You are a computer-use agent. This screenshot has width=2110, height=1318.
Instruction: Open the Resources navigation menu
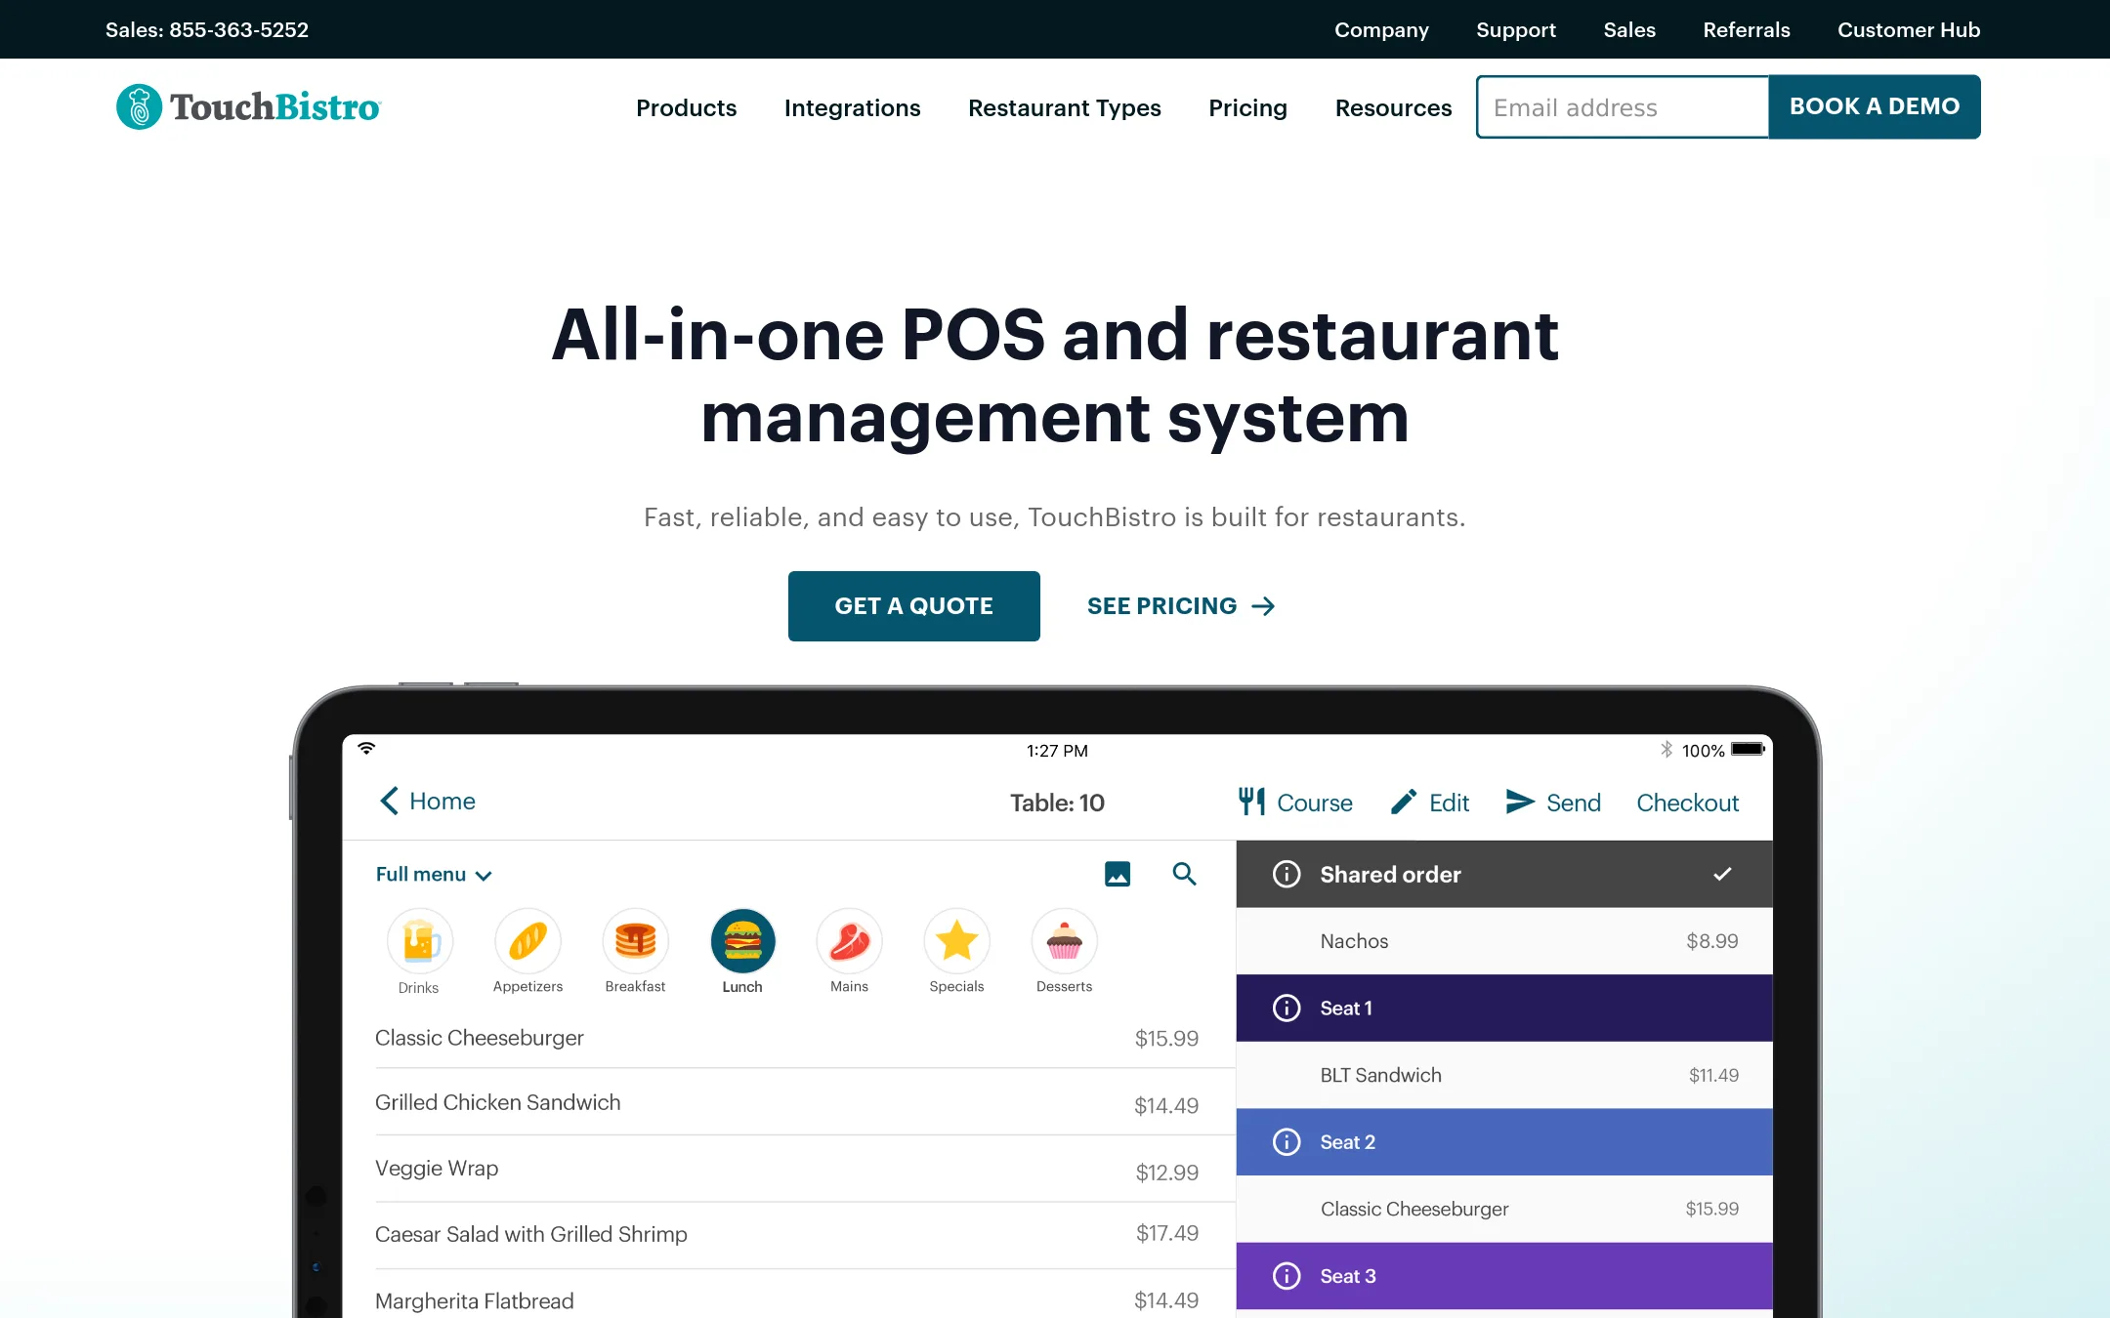click(1393, 107)
